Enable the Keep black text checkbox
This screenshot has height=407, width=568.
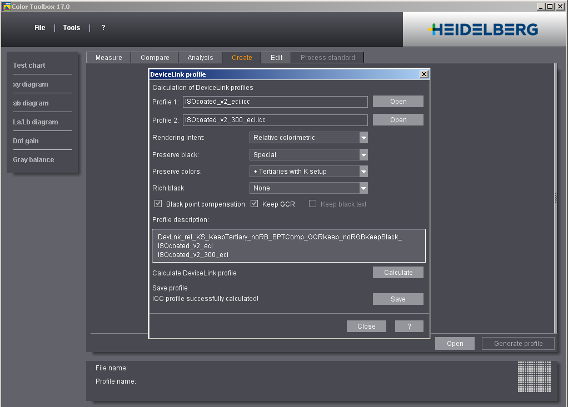pos(312,204)
